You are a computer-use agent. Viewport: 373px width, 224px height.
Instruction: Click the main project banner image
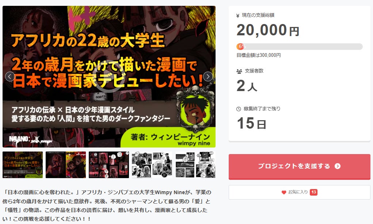(x=109, y=76)
